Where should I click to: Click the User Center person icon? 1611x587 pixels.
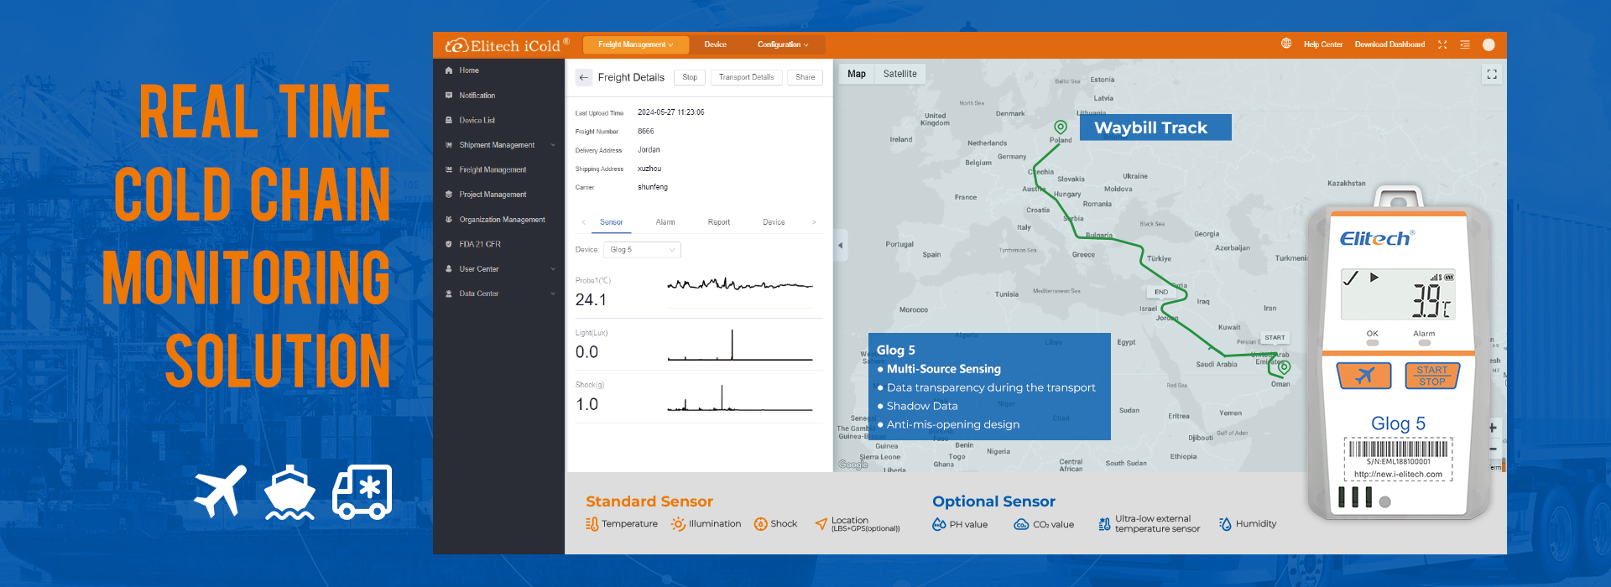[449, 269]
